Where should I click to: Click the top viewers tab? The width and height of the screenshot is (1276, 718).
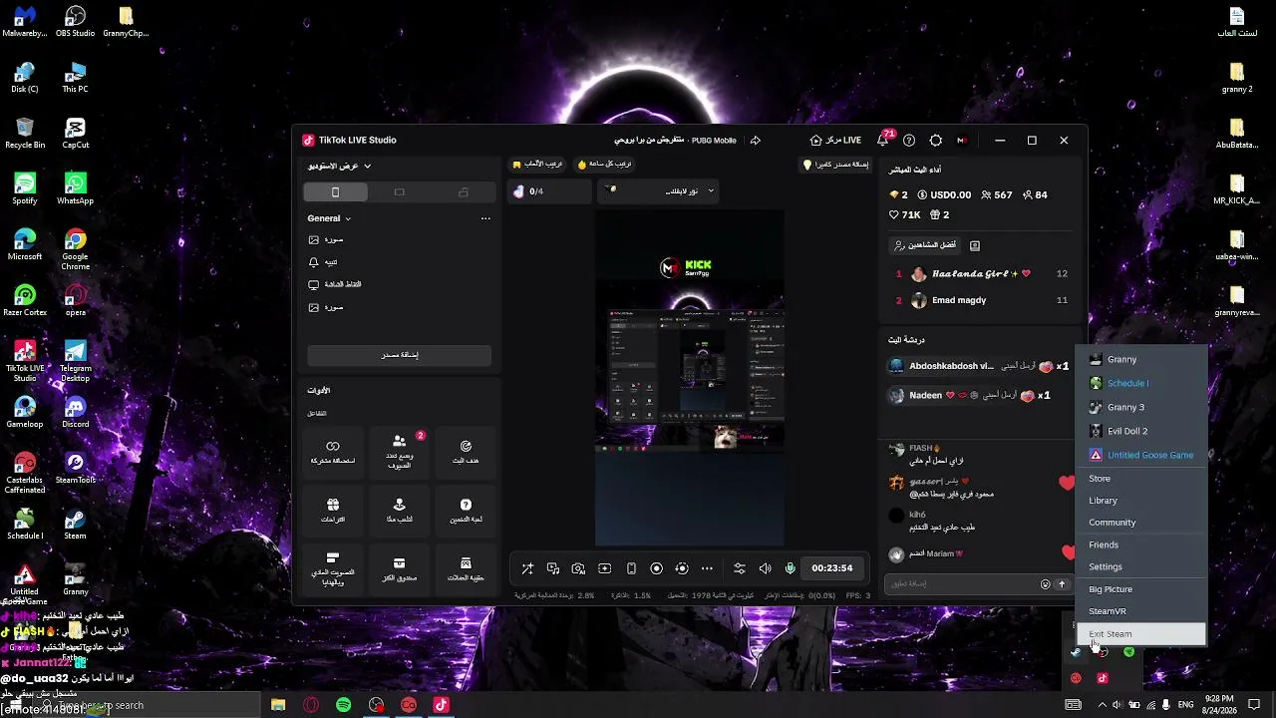click(925, 245)
